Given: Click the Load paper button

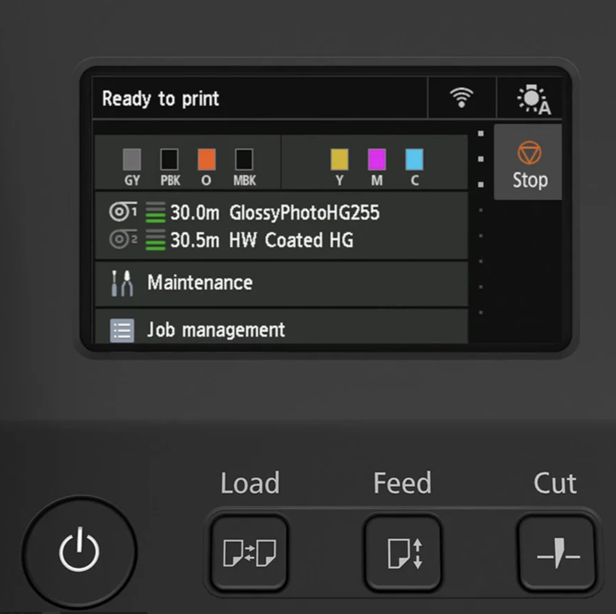Looking at the screenshot, I should click(250, 553).
